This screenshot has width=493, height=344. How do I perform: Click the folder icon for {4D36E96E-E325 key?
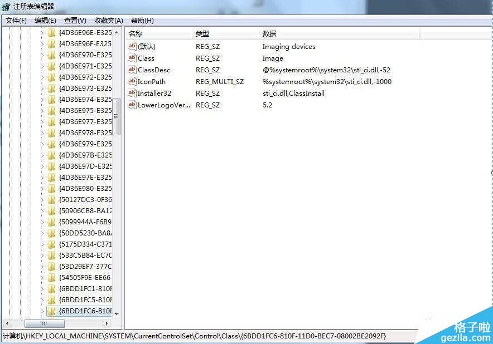click(x=51, y=33)
